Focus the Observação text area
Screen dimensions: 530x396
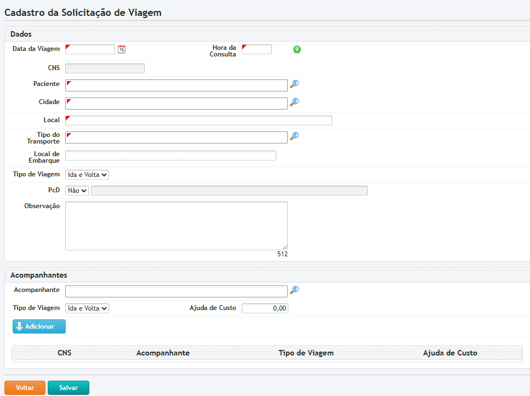click(176, 226)
